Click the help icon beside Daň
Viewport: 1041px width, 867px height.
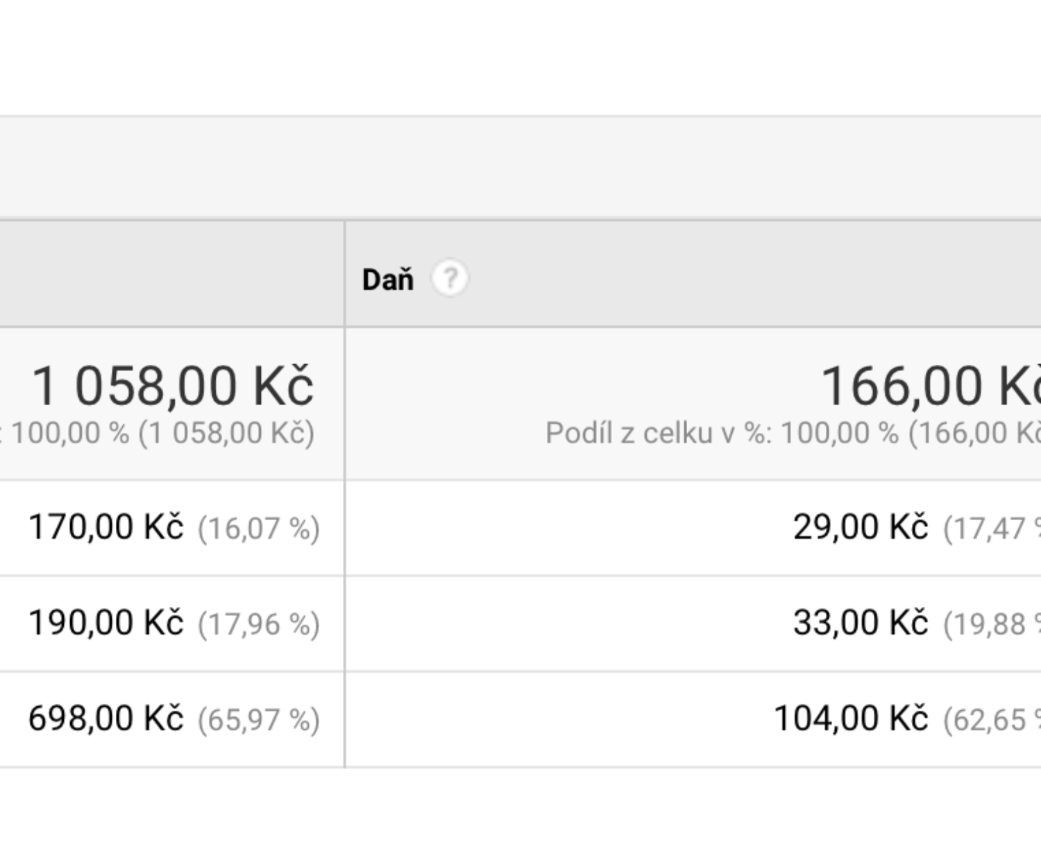(450, 279)
